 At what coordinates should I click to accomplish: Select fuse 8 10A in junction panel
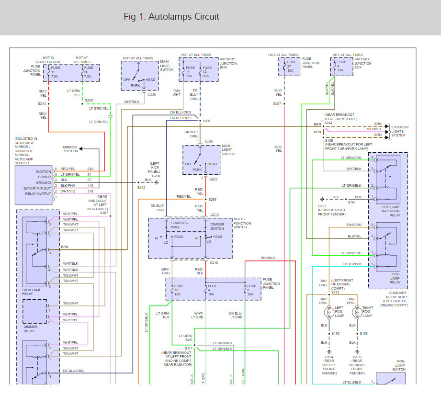point(249,290)
